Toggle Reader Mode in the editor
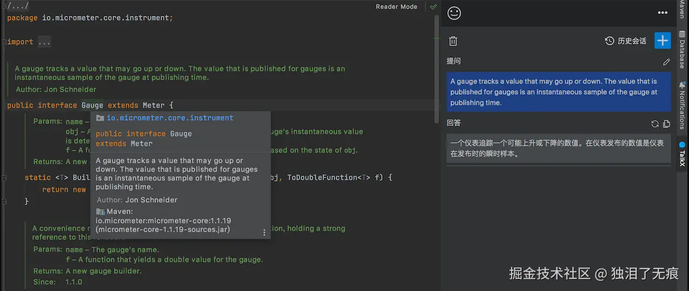Image resolution: width=689 pixels, height=291 pixels. [396, 7]
